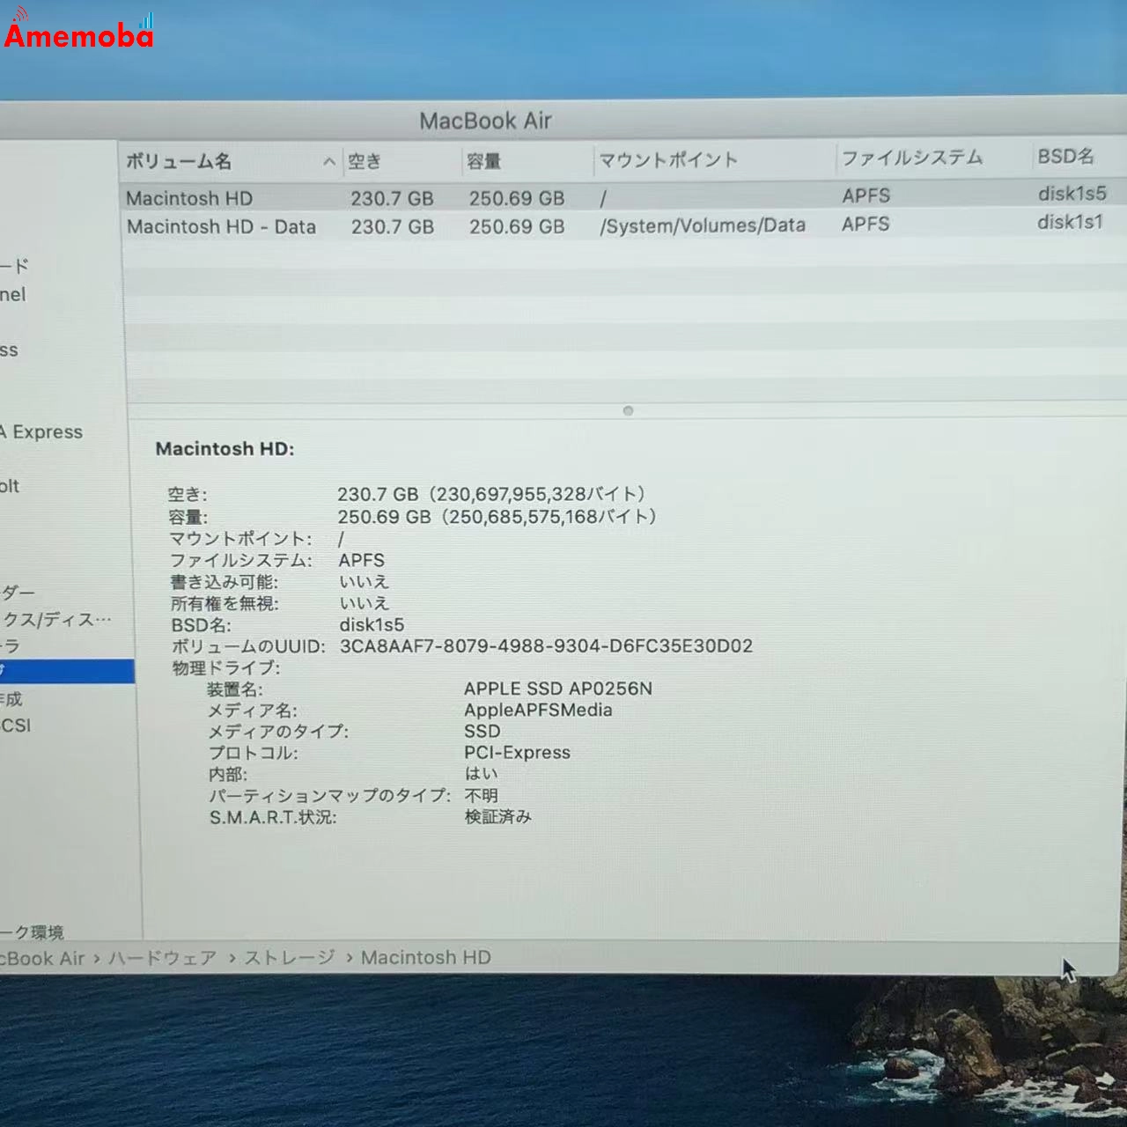Click the pane divider handle dot
The image size is (1127, 1127).
(628, 410)
